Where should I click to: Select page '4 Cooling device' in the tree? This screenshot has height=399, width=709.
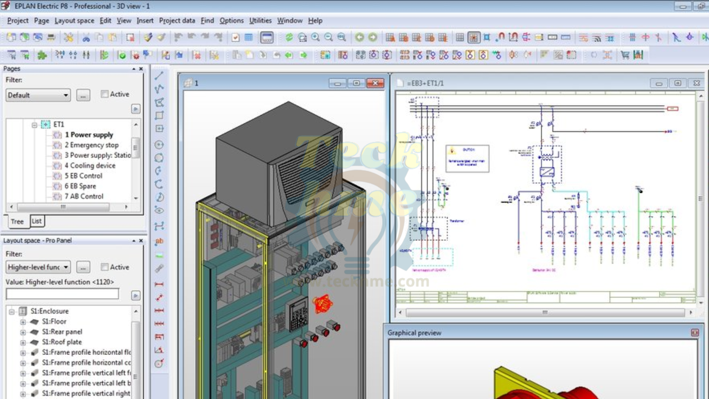(x=90, y=165)
